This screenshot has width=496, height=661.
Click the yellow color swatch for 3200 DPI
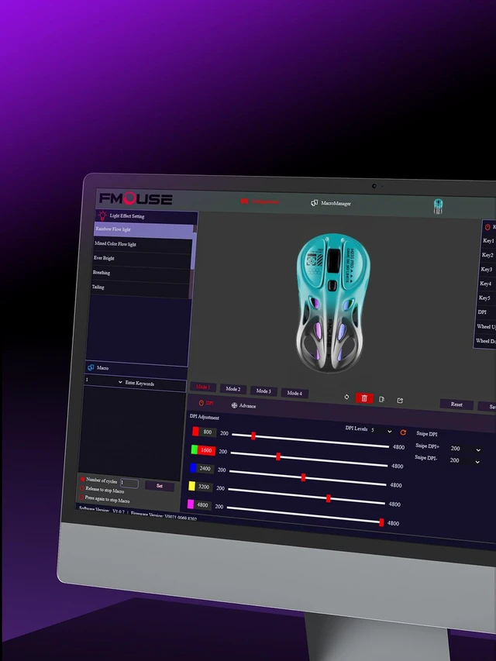(x=191, y=486)
